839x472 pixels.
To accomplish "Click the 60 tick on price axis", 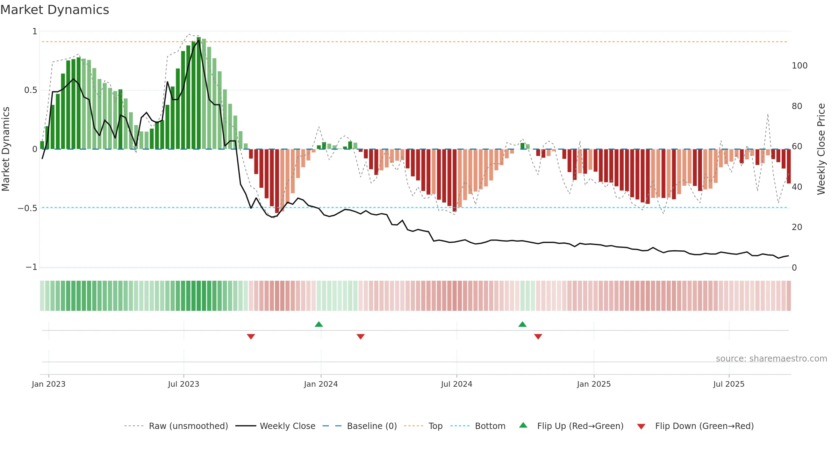I will (797, 146).
